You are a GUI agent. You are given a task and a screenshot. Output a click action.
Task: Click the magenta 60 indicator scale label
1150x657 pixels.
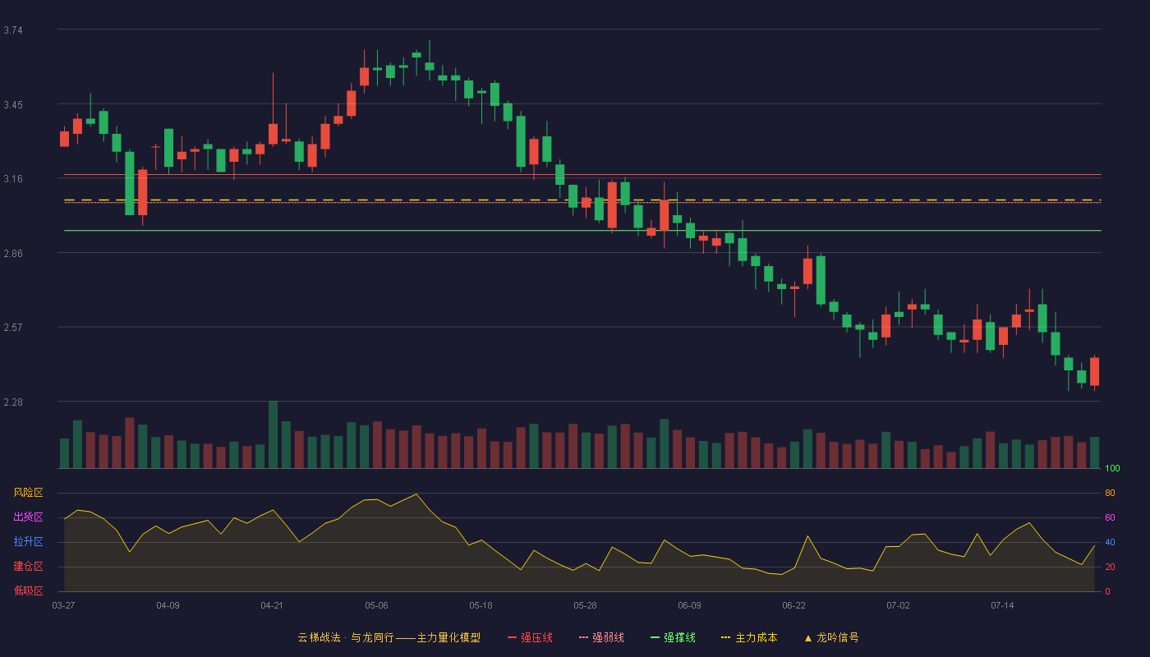(x=1110, y=518)
